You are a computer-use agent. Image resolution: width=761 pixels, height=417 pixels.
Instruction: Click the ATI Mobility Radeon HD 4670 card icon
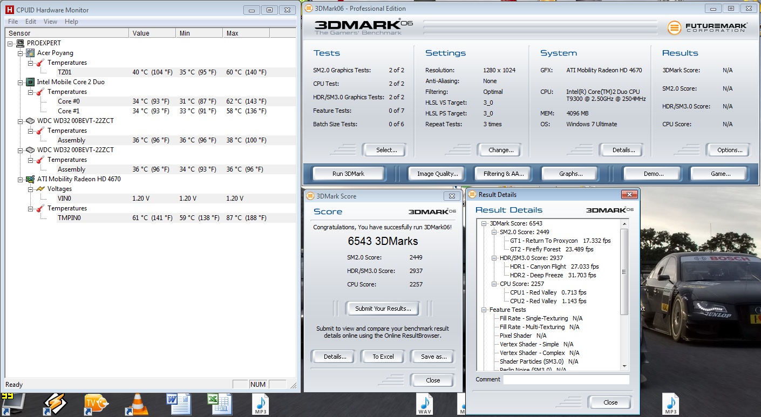[x=31, y=179]
